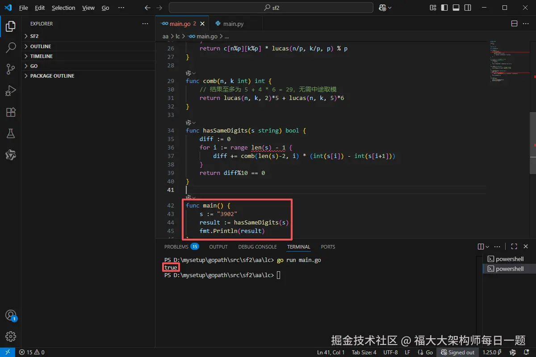Open the Edit menu

(x=40, y=8)
